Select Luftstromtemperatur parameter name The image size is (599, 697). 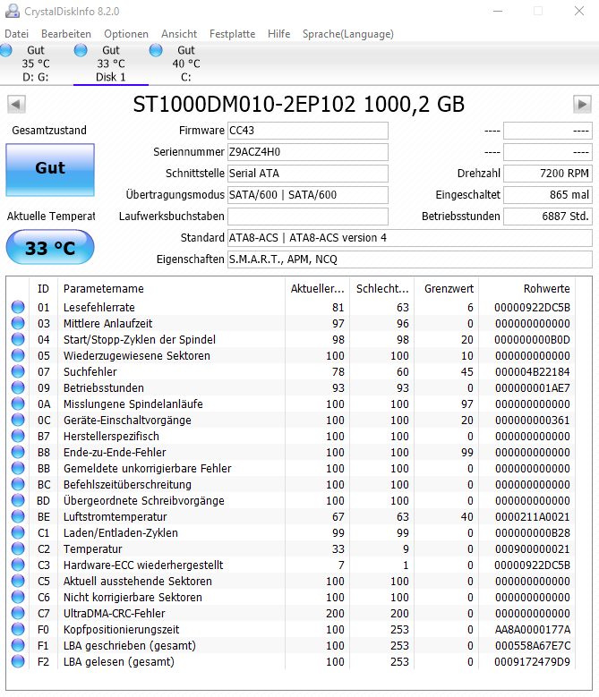coord(115,516)
